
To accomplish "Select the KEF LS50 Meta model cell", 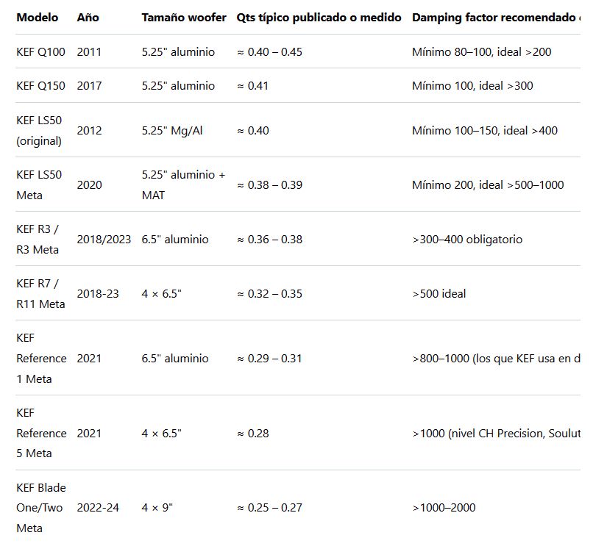I will (x=39, y=185).
